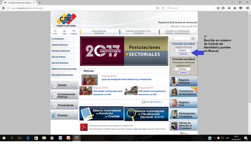The width and height of the screenshot is (251, 158).
Task: Click Ver más Noticias link
Action: click(x=154, y=102)
